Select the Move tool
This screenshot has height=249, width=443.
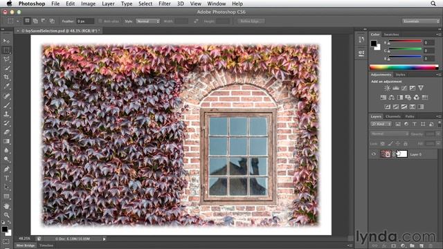pos(6,41)
